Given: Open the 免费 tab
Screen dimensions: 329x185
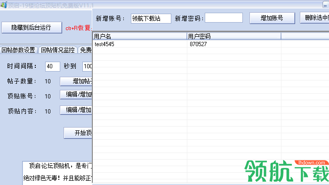Looking at the screenshot, I should point(85,50).
